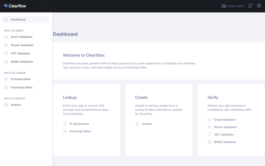Click the API'S TO VERIFY section label

pos(14,31)
